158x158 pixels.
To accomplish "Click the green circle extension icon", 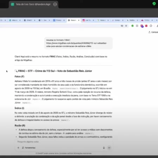I will tap(132, 26).
